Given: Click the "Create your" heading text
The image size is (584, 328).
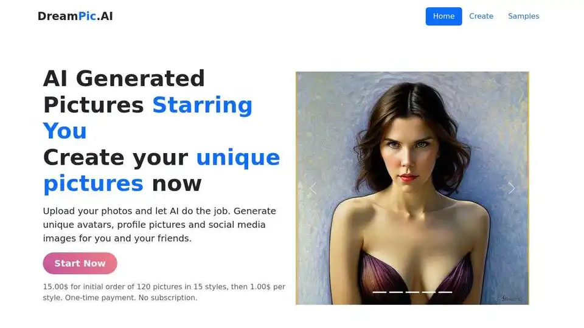Looking at the screenshot, I should (116, 157).
